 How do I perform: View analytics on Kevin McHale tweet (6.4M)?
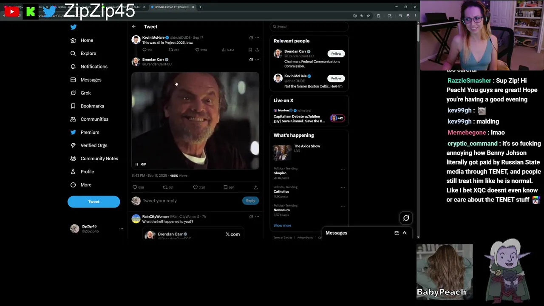pyautogui.click(x=228, y=50)
